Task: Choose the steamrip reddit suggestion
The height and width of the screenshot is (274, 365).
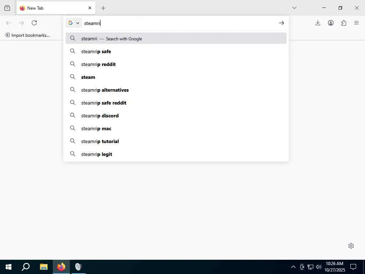Action: coord(176,64)
